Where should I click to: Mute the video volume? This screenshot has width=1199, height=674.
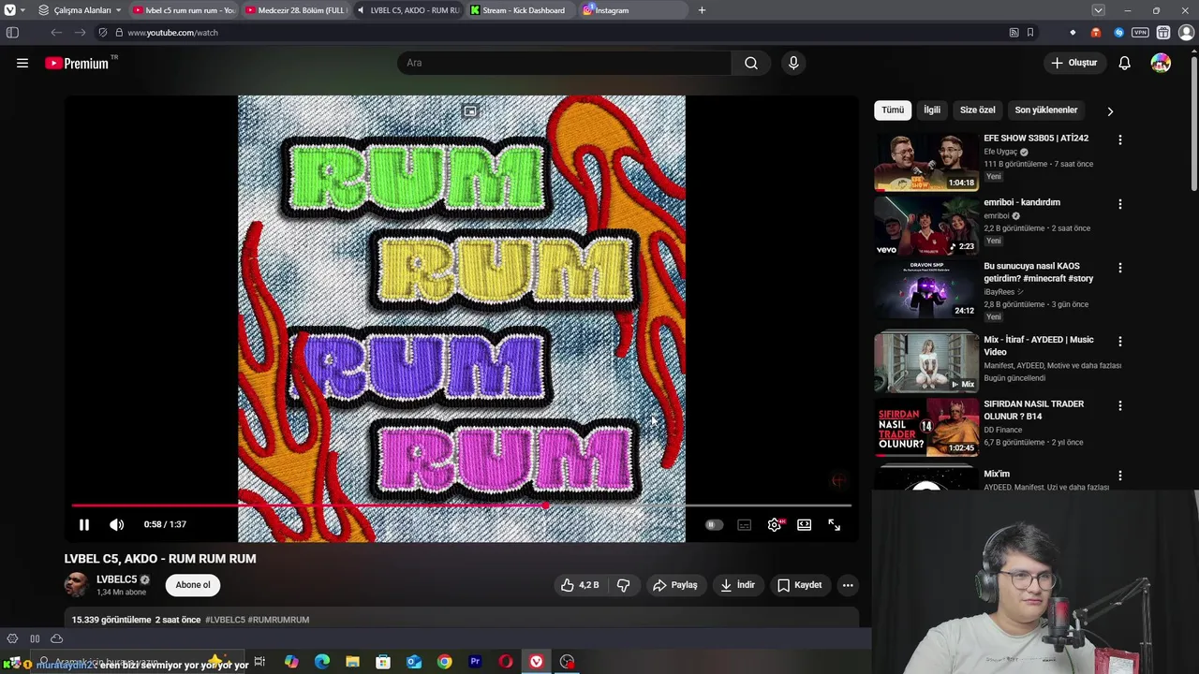[116, 525]
